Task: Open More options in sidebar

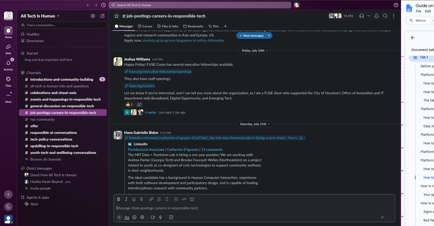Action: pos(8,98)
